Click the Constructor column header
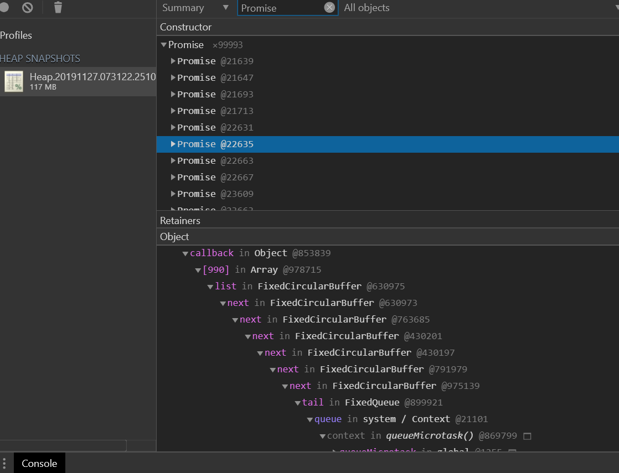The width and height of the screenshot is (619, 473). [x=388, y=27]
